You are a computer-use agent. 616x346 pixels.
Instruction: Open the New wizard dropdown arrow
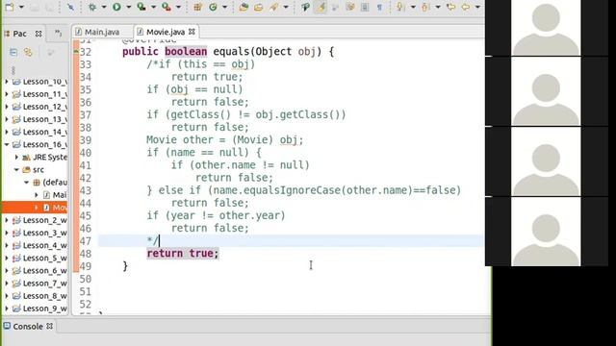point(21,7)
